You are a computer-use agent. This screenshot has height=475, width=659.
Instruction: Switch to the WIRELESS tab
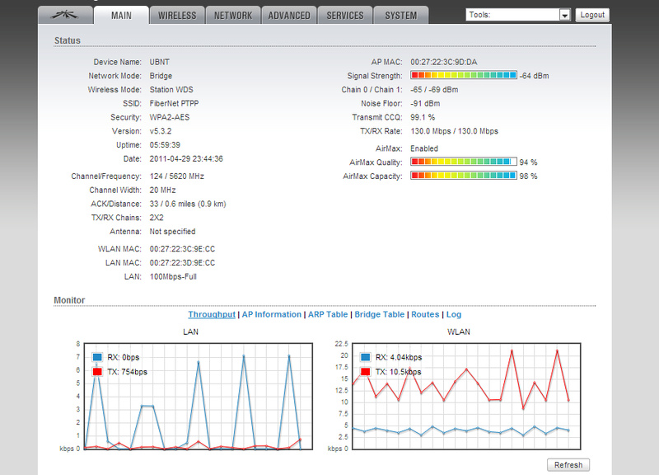[177, 15]
